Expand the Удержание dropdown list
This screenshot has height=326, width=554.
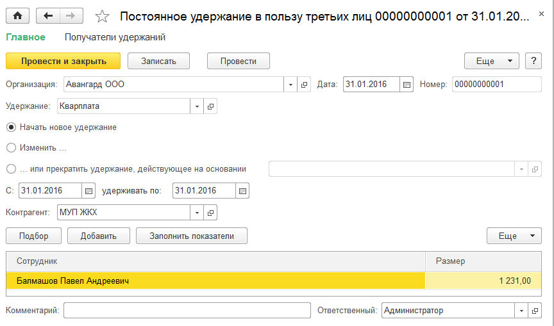click(197, 106)
